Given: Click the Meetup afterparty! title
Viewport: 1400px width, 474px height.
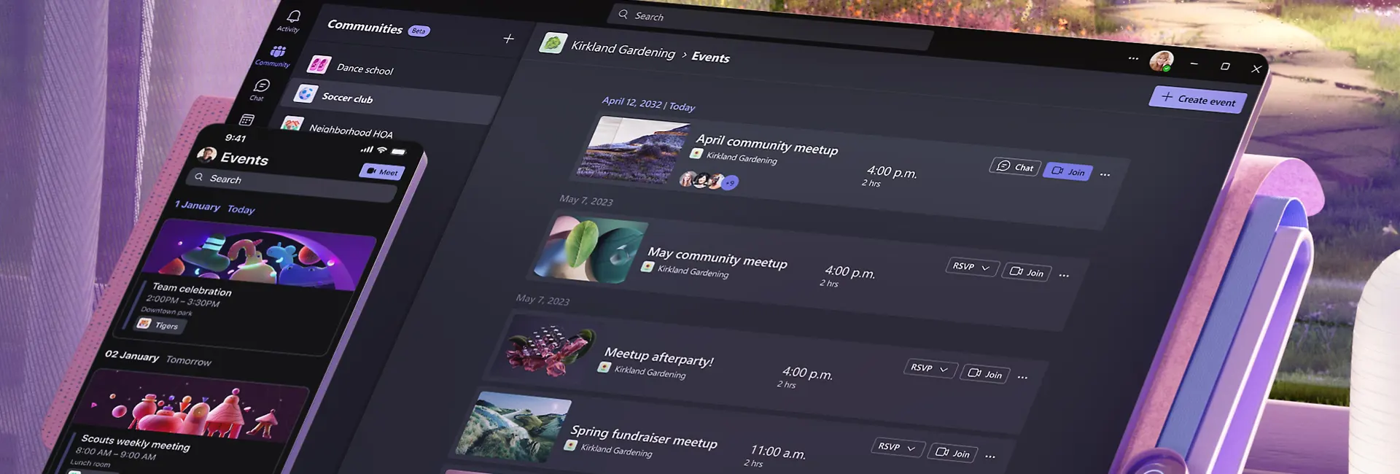Looking at the screenshot, I should pos(658,357).
